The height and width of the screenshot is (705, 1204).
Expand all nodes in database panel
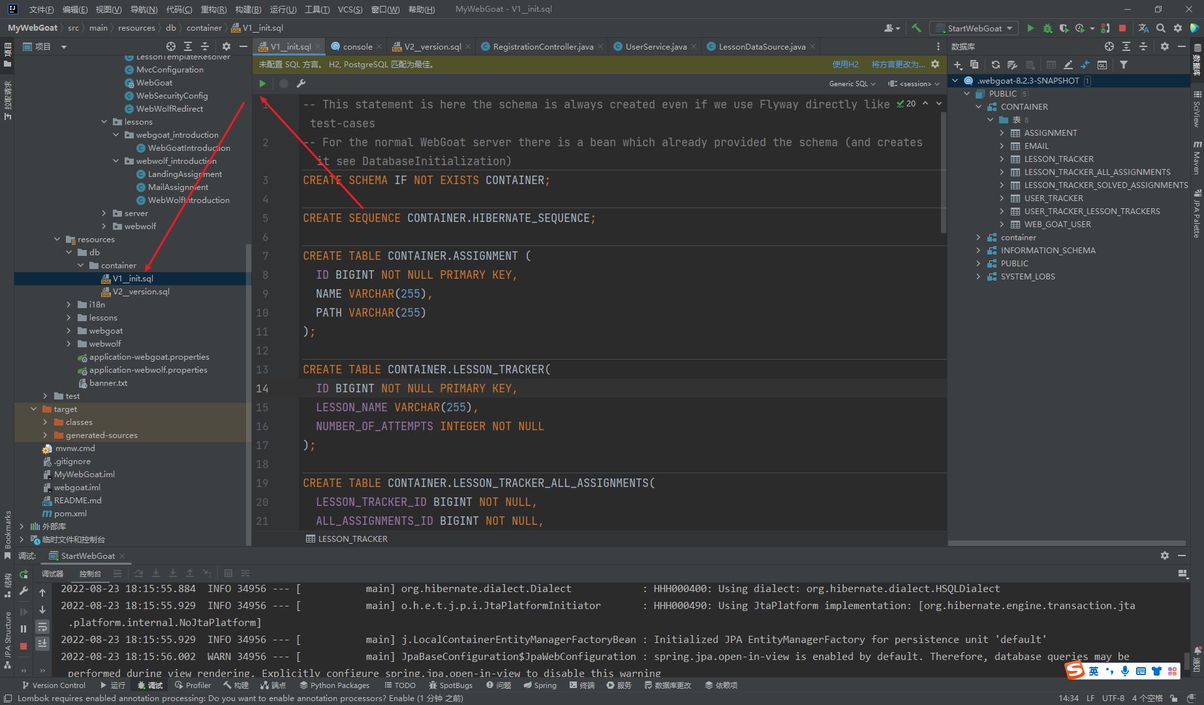click(x=1126, y=46)
